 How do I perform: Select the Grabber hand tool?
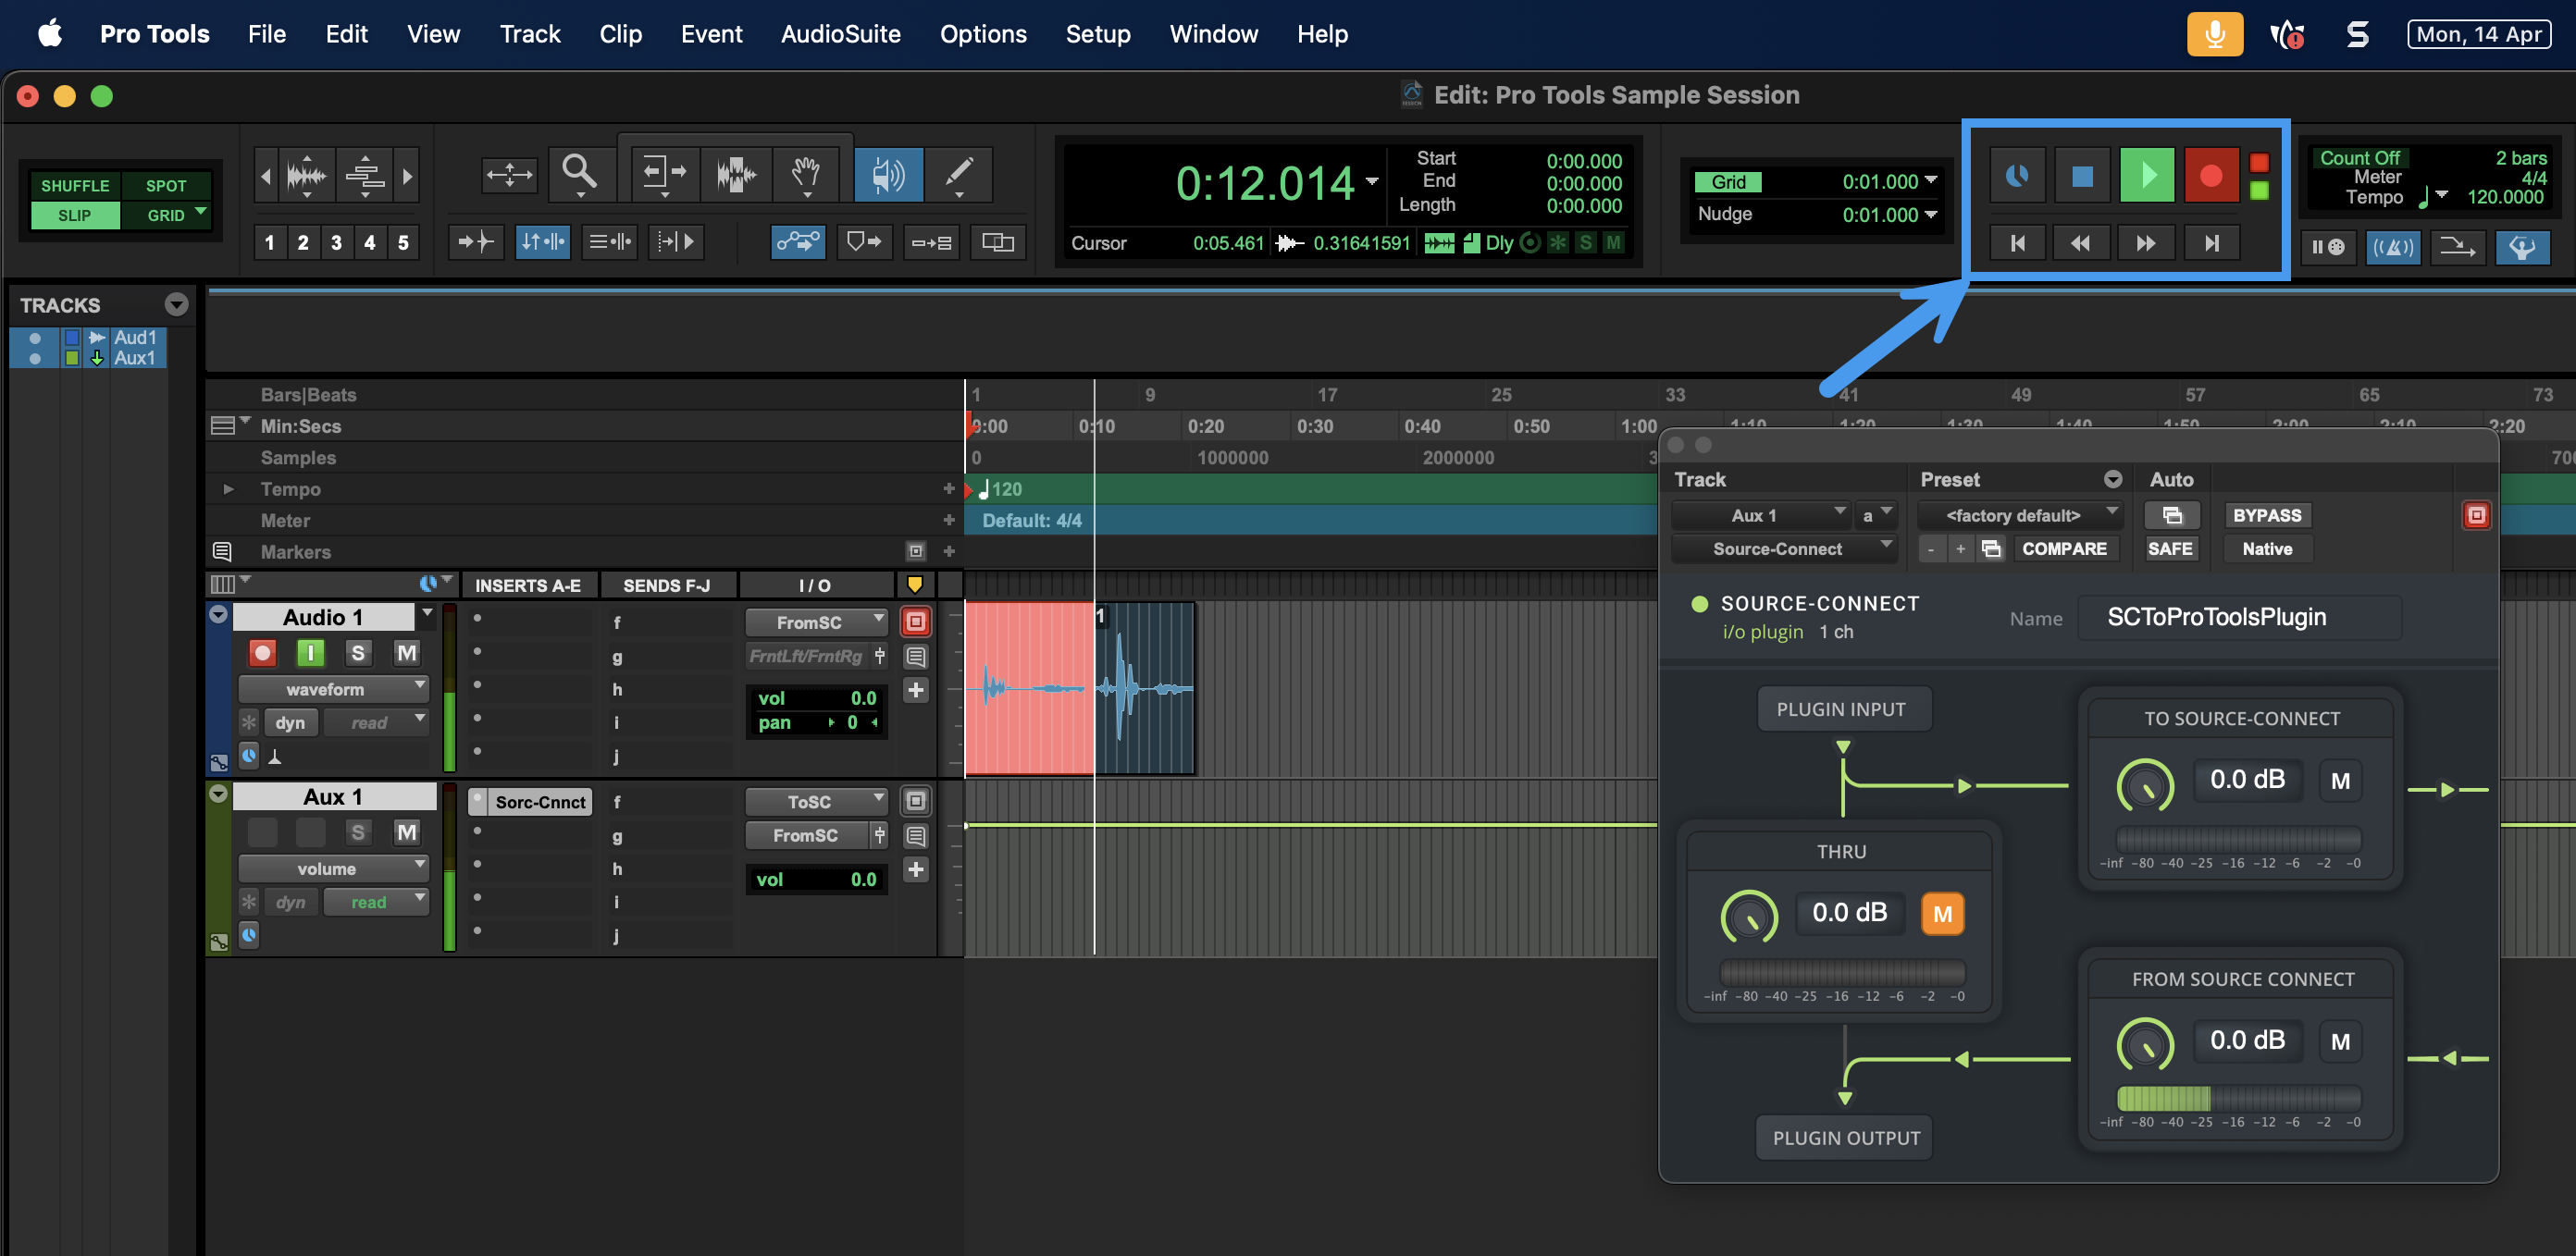tap(805, 174)
